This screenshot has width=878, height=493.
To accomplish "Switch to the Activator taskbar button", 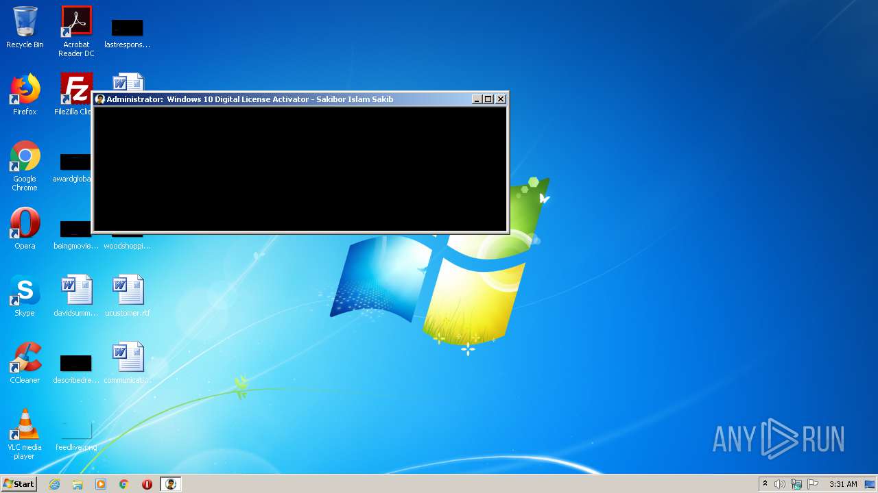I will click(171, 484).
